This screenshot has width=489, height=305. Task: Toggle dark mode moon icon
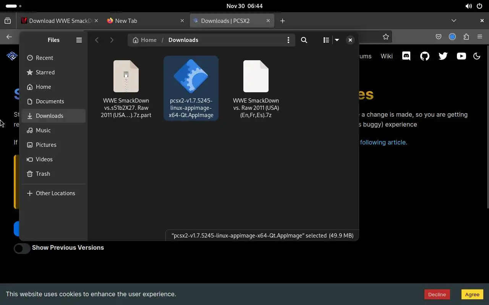(x=477, y=56)
